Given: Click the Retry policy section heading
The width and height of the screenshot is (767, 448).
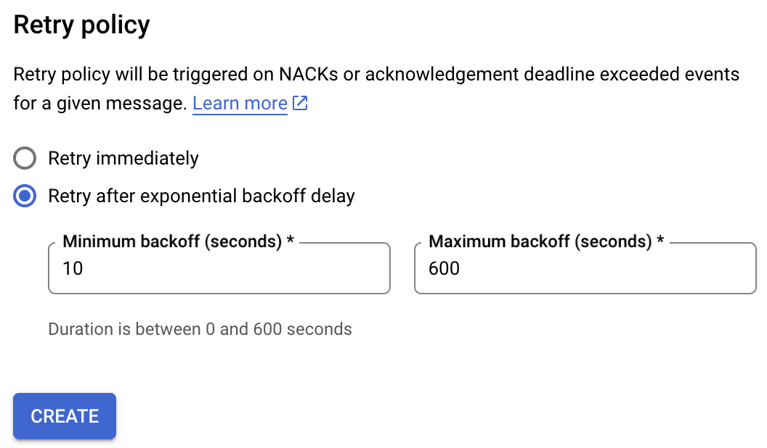Looking at the screenshot, I should pyautogui.click(x=81, y=25).
